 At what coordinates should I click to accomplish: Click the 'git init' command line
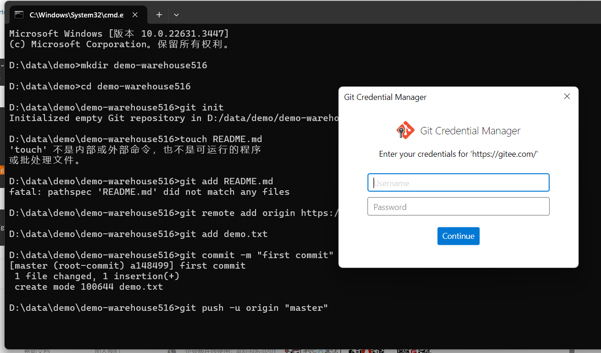point(117,107)
